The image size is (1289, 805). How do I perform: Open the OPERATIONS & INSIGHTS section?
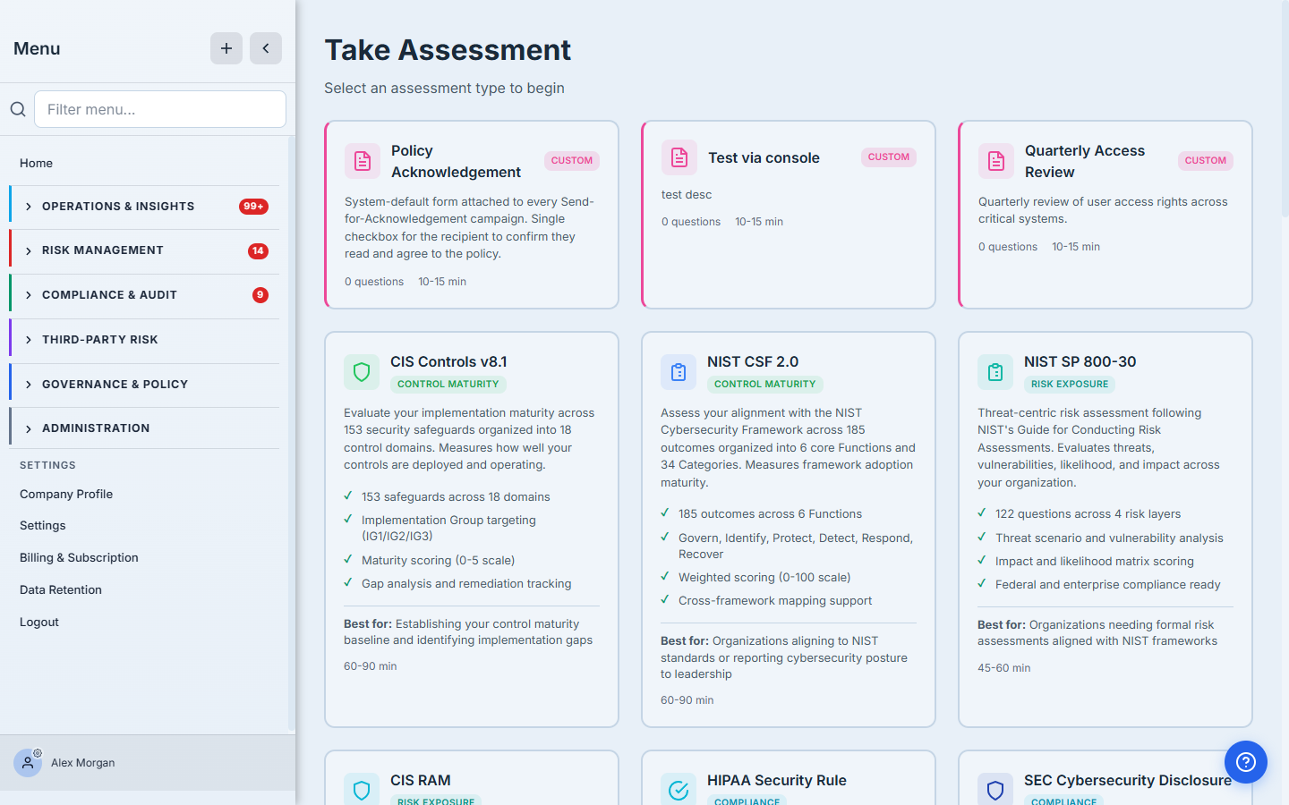(144, 207)
